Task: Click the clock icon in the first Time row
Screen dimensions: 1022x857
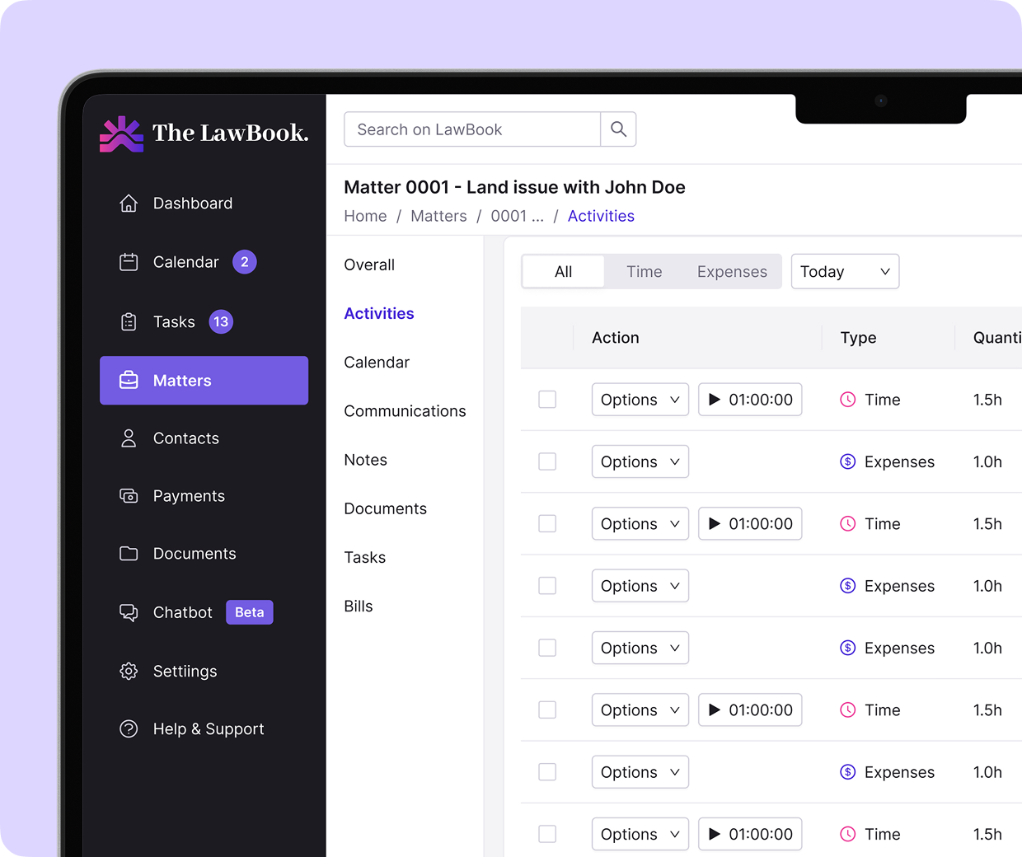Action: [847, 400]
